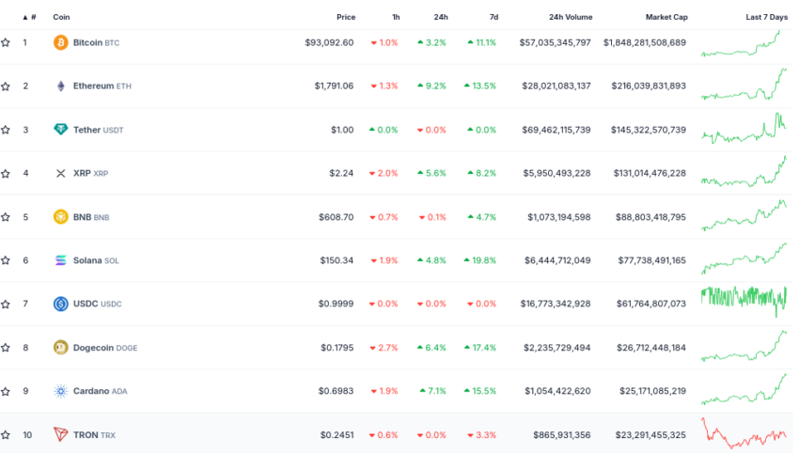Toggle the TRON favorite star
Screen dimensions: 799x453
click(x=6, y=434)
